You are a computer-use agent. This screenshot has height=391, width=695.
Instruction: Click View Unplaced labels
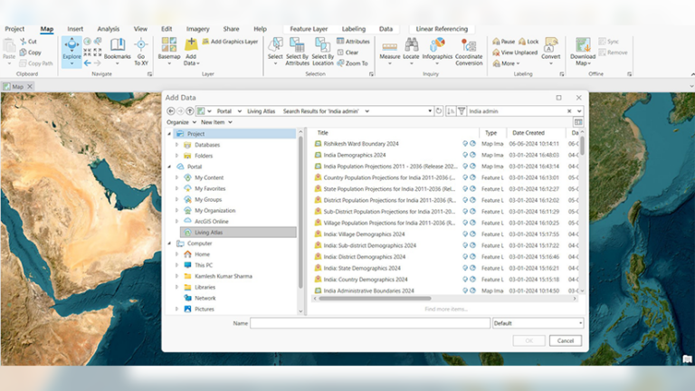click(x=515, y=52)
